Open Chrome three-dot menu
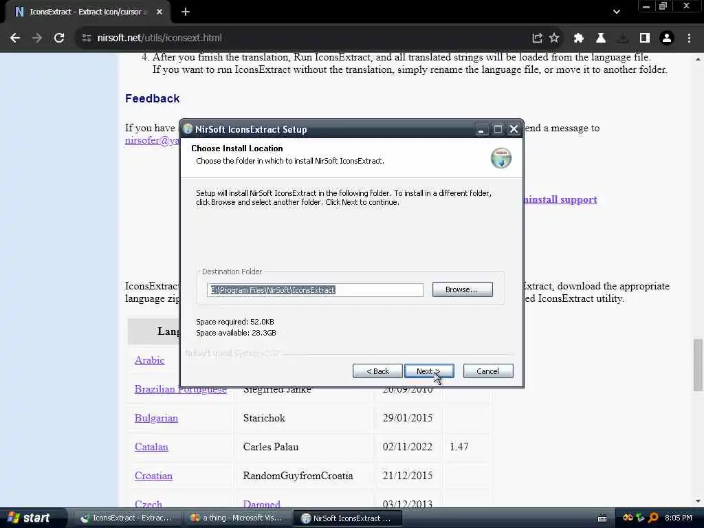The height and width of the screenshot is (528, 704). tap(689, 38)
